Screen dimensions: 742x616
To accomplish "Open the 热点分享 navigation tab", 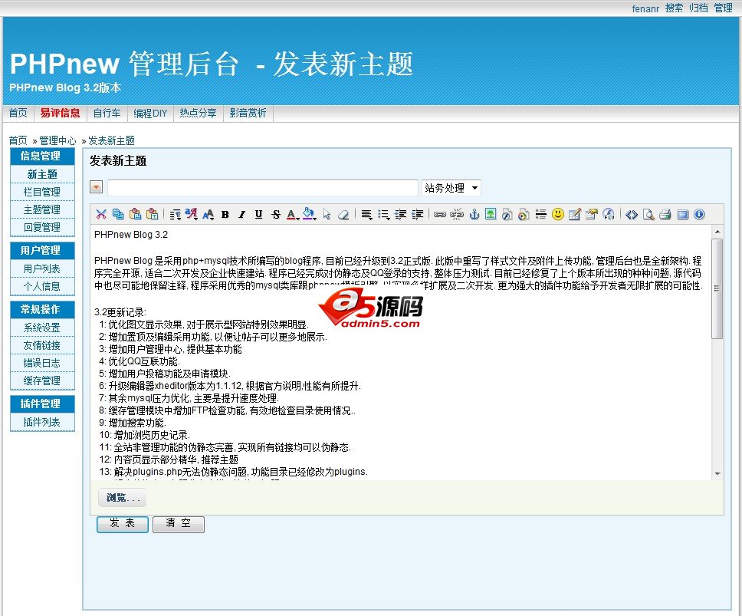I will coord(198,114).
